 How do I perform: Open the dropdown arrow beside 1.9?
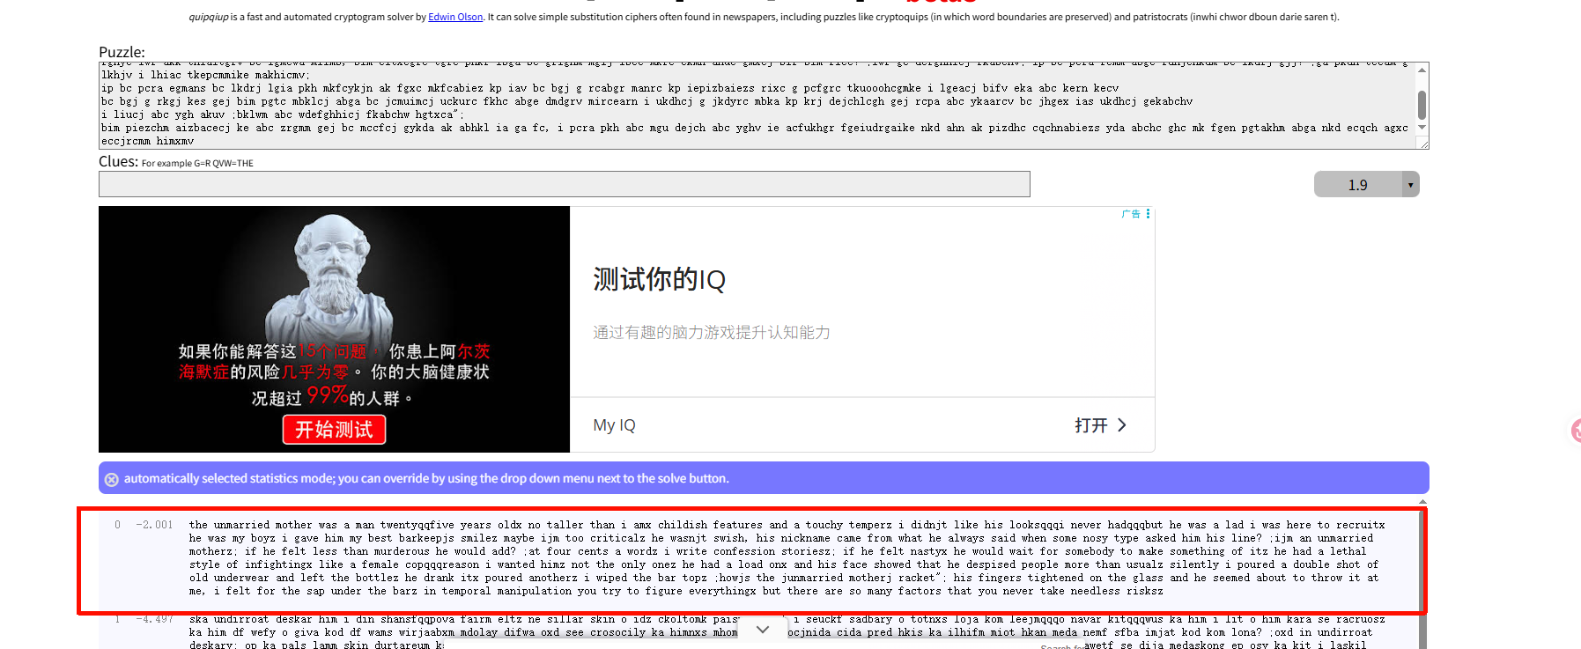point(1410,185)
